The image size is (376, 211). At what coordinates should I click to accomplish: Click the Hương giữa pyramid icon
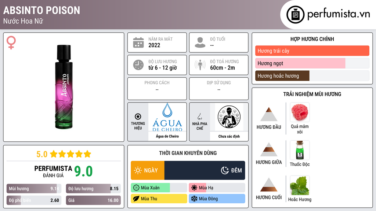(269, 149)
